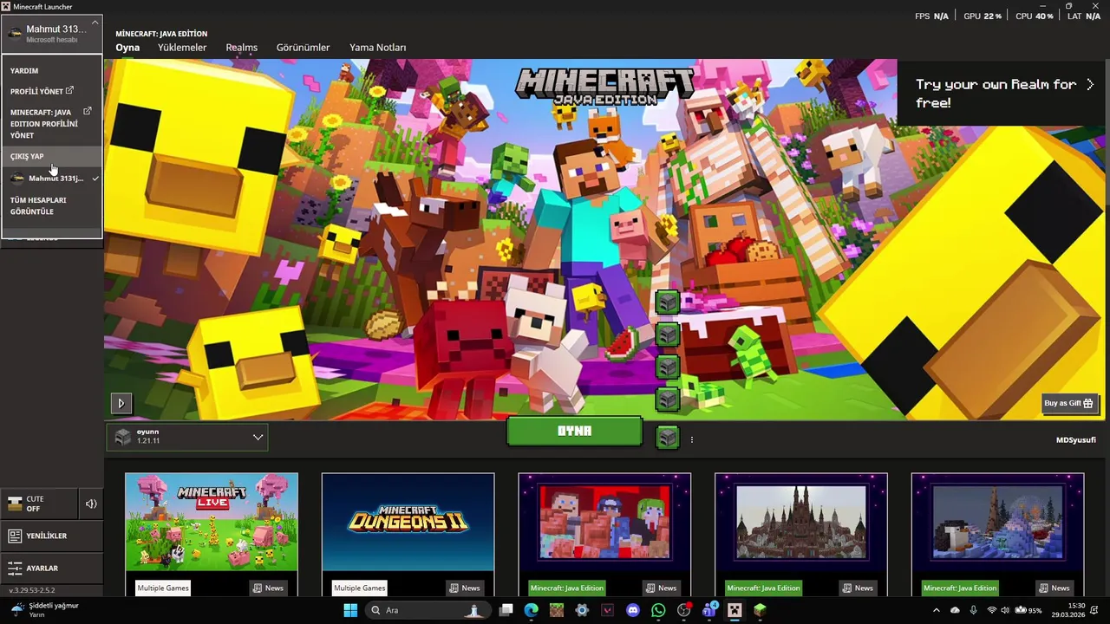Screen dimensions: 1110x624
Task: Open the Yama Notları tab
Action: (377, 48)
